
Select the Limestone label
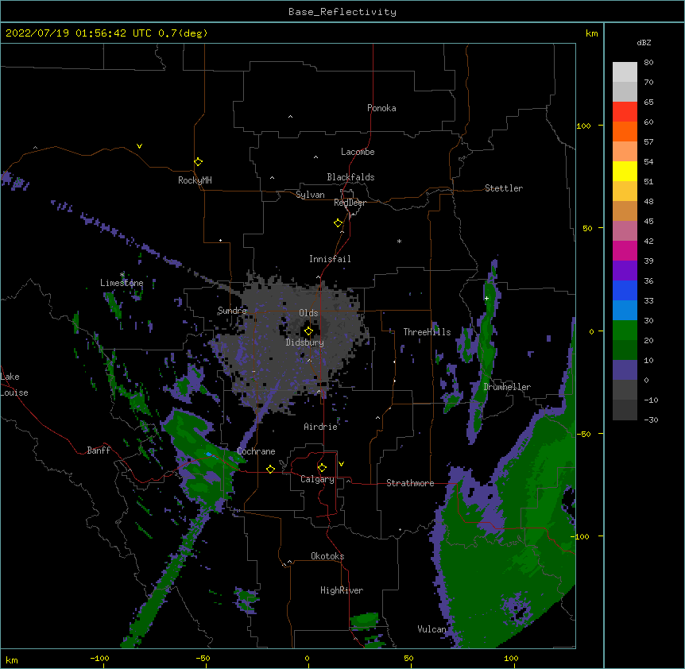click(x=122, y=283)
